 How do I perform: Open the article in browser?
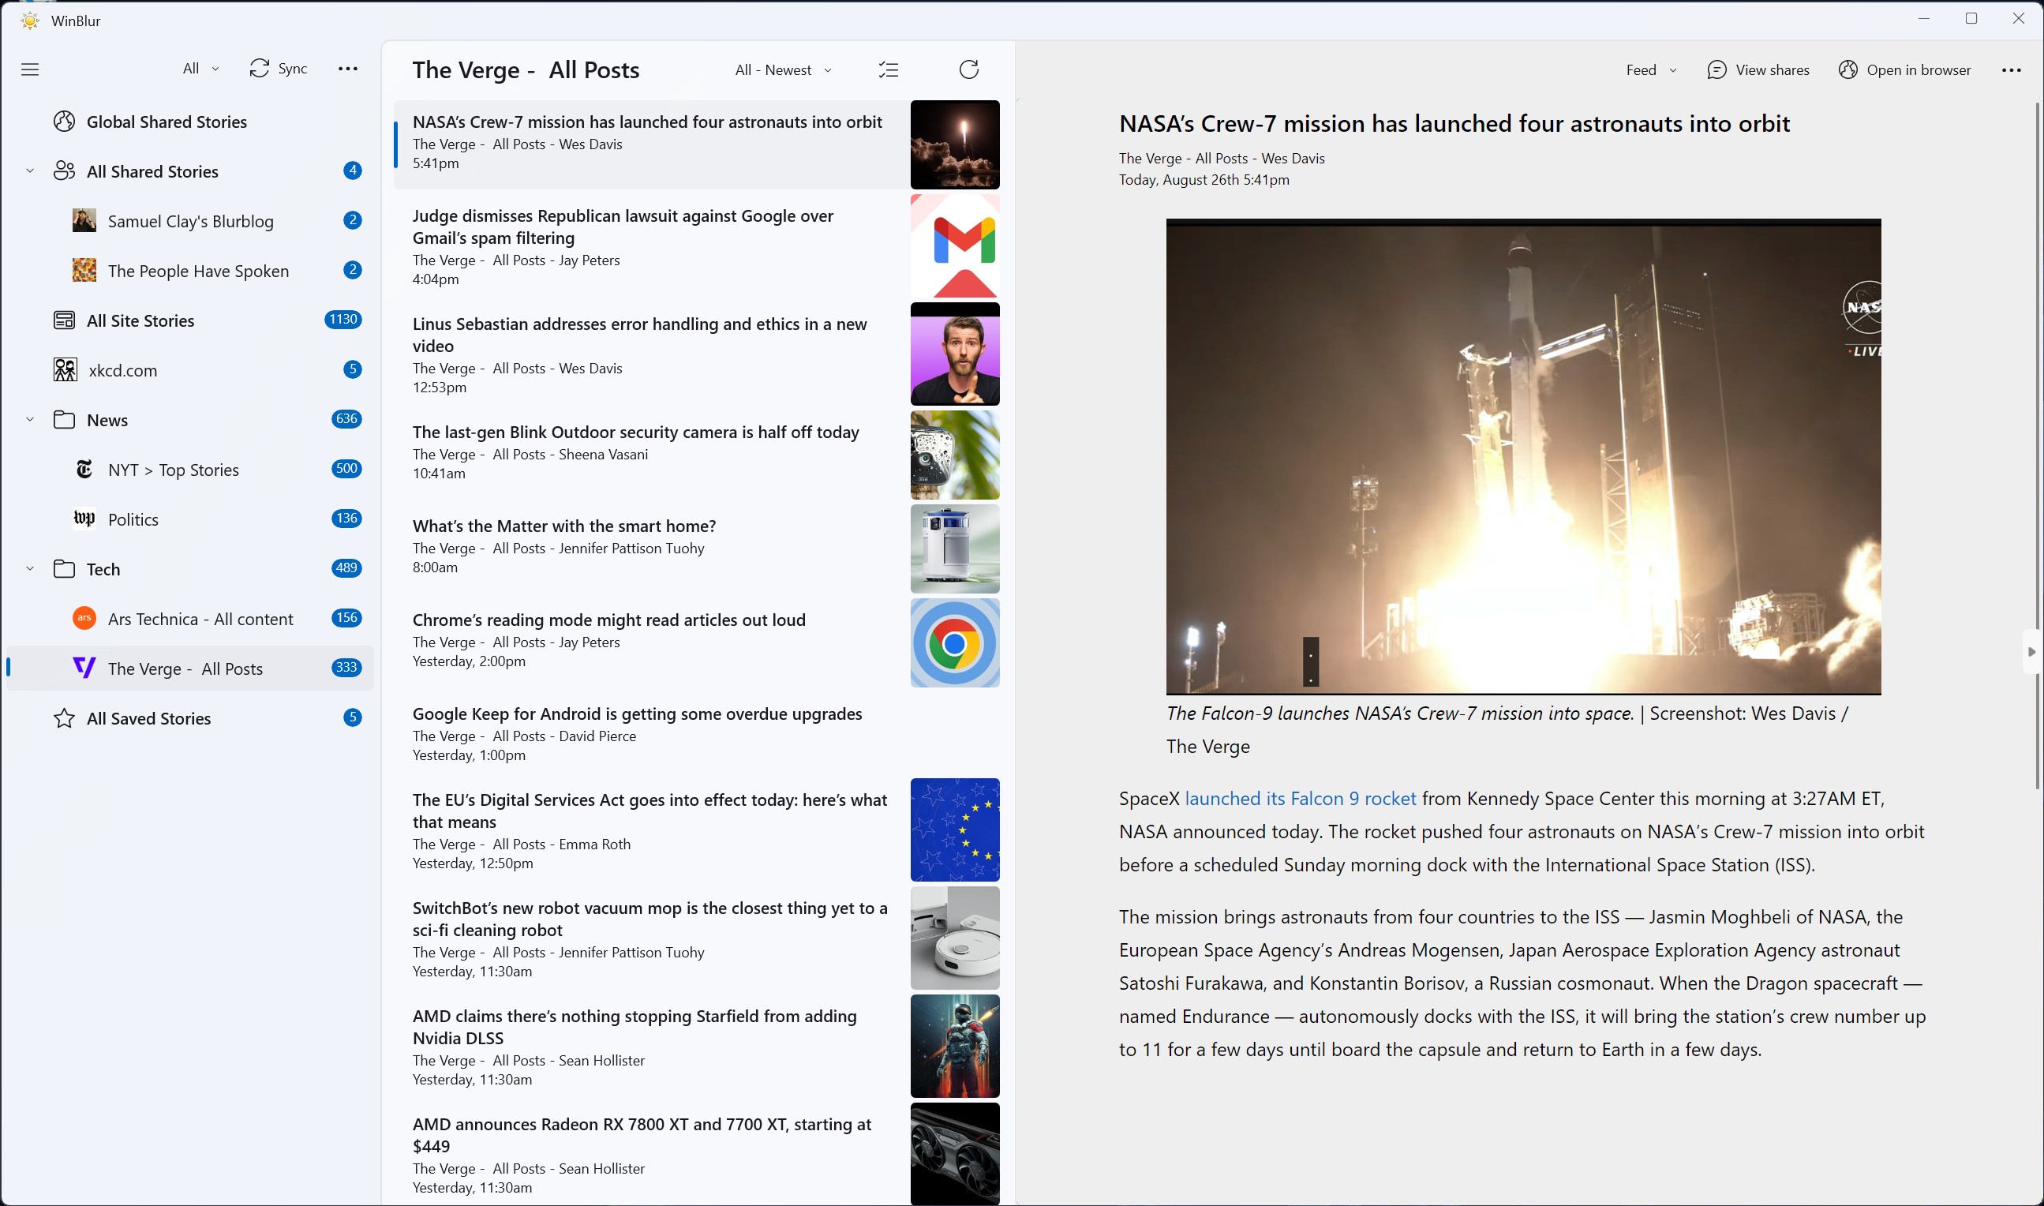click(1904, 70)
